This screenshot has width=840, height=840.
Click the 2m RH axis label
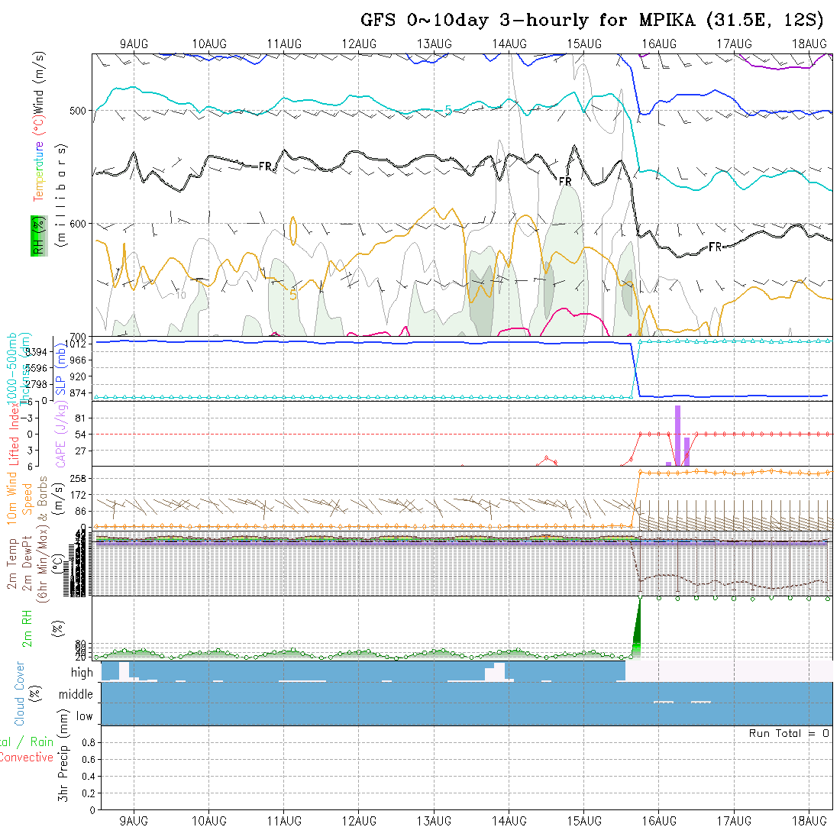[x=27, y=628]
